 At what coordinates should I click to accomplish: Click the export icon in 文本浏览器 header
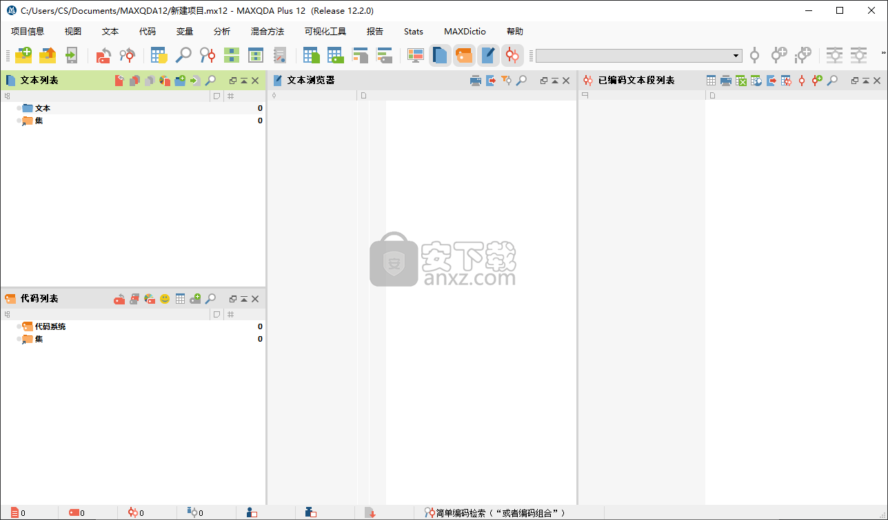click(x=491, y=81)
